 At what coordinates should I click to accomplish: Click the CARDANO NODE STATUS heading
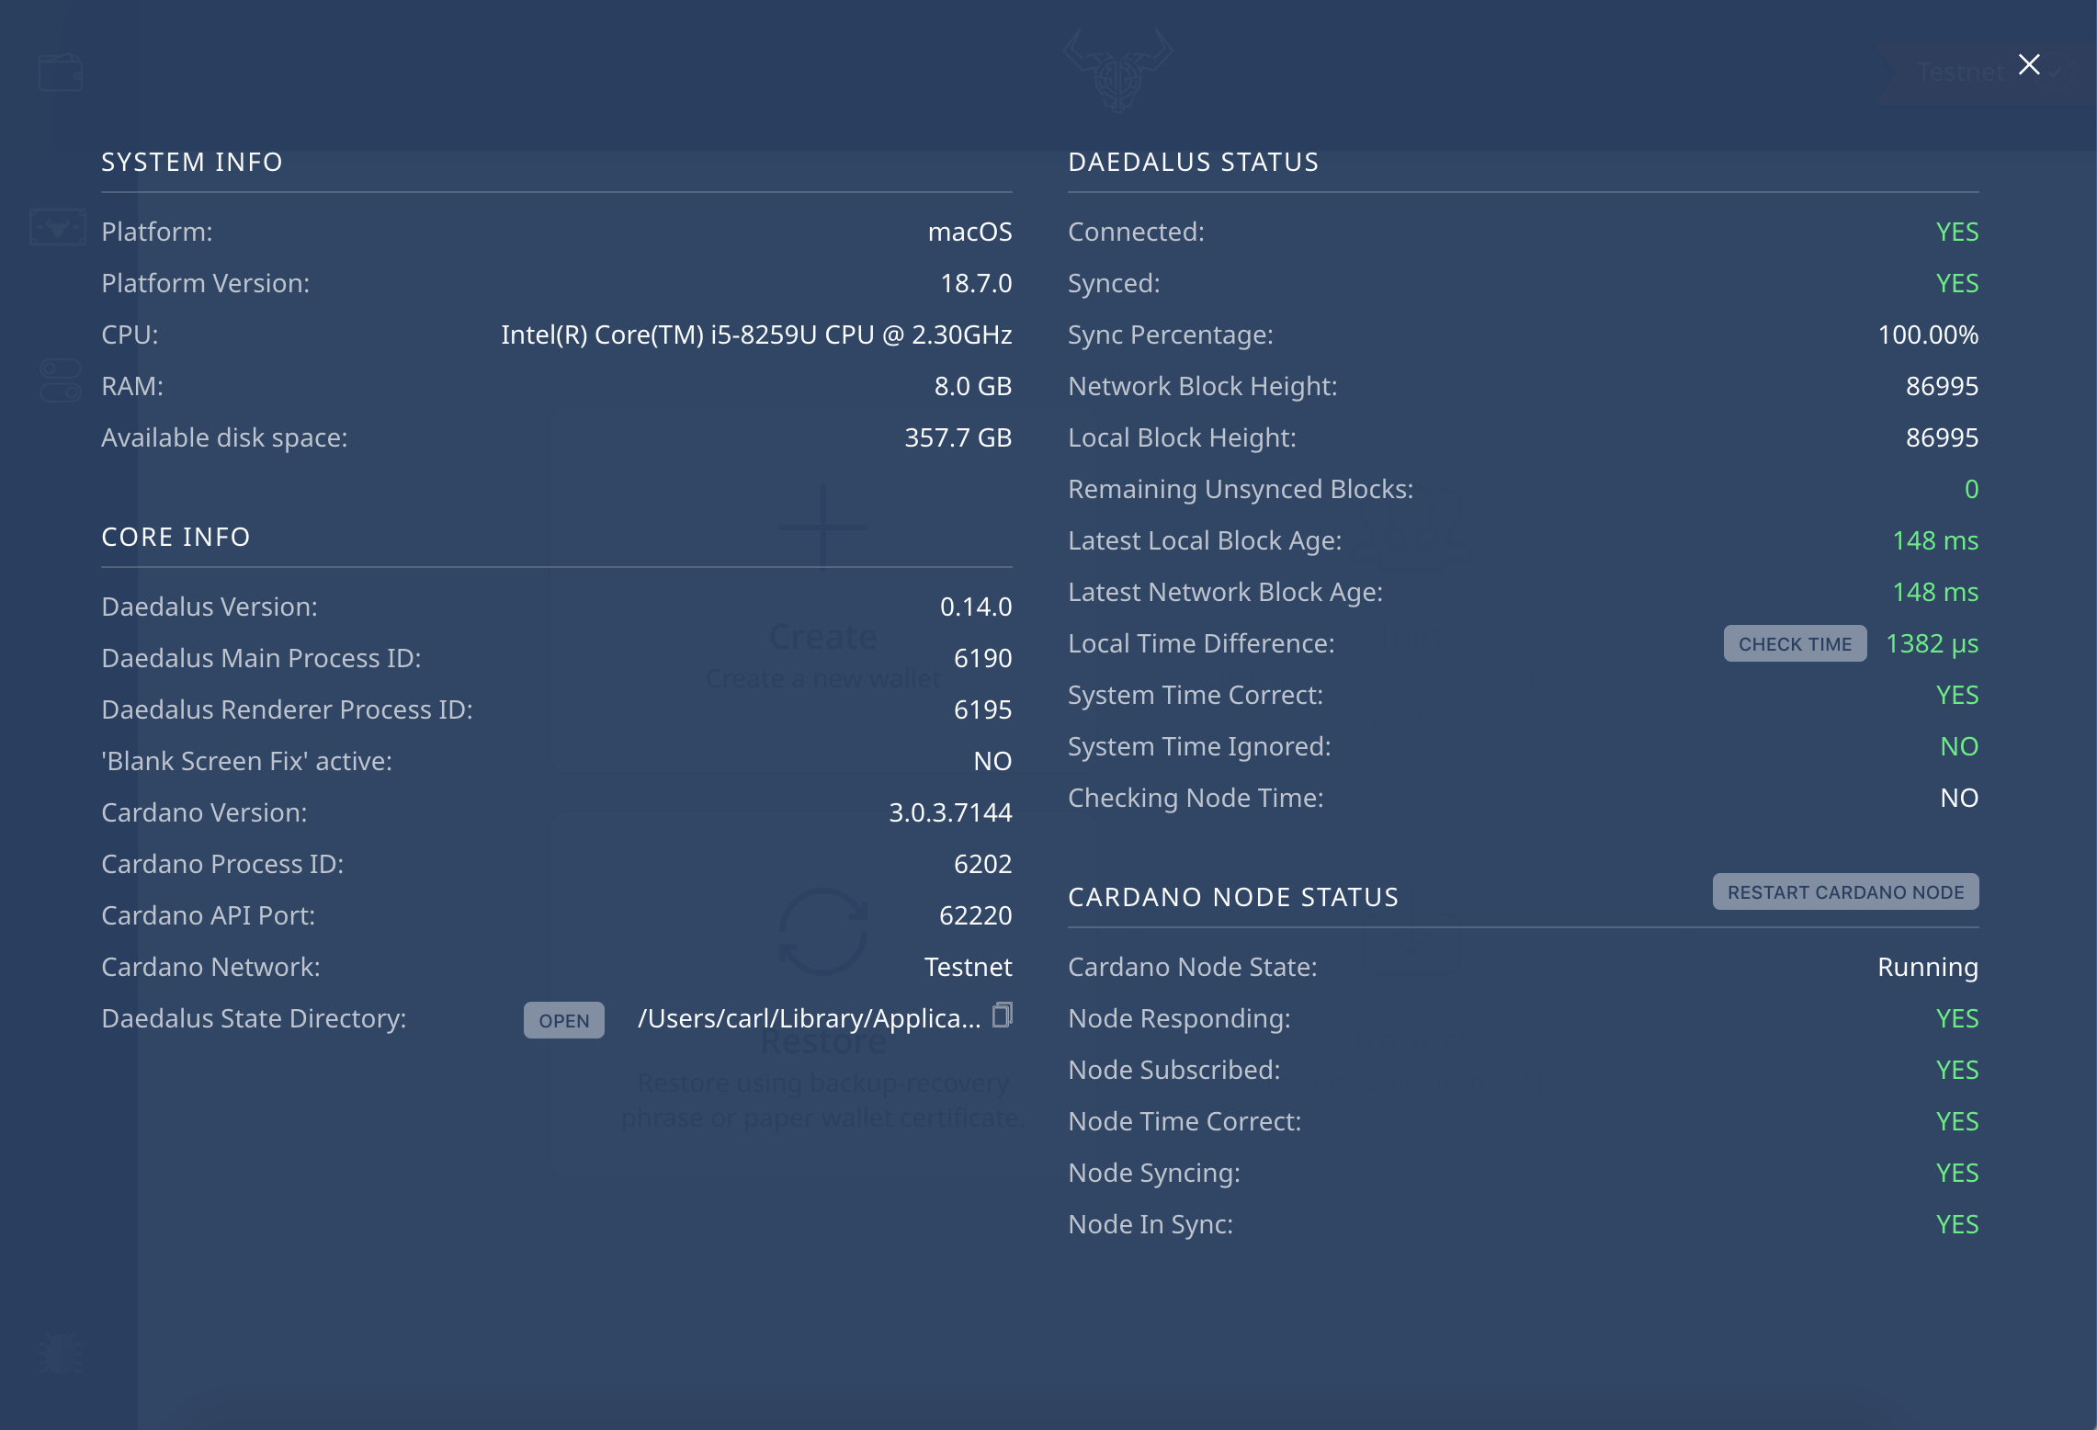[1233, 897]
